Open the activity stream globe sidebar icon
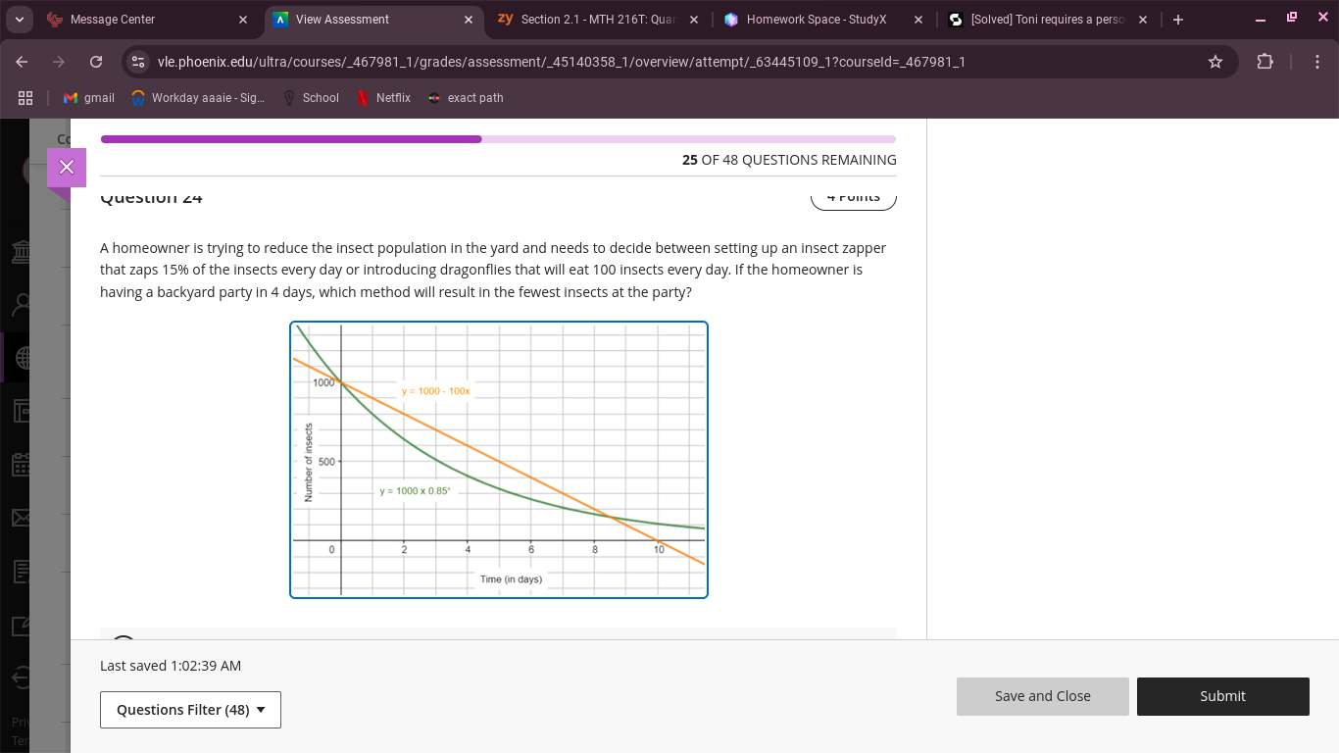The width and height of the screenshot is (1339, 753). pyautogui.click(x=20, y=359)
